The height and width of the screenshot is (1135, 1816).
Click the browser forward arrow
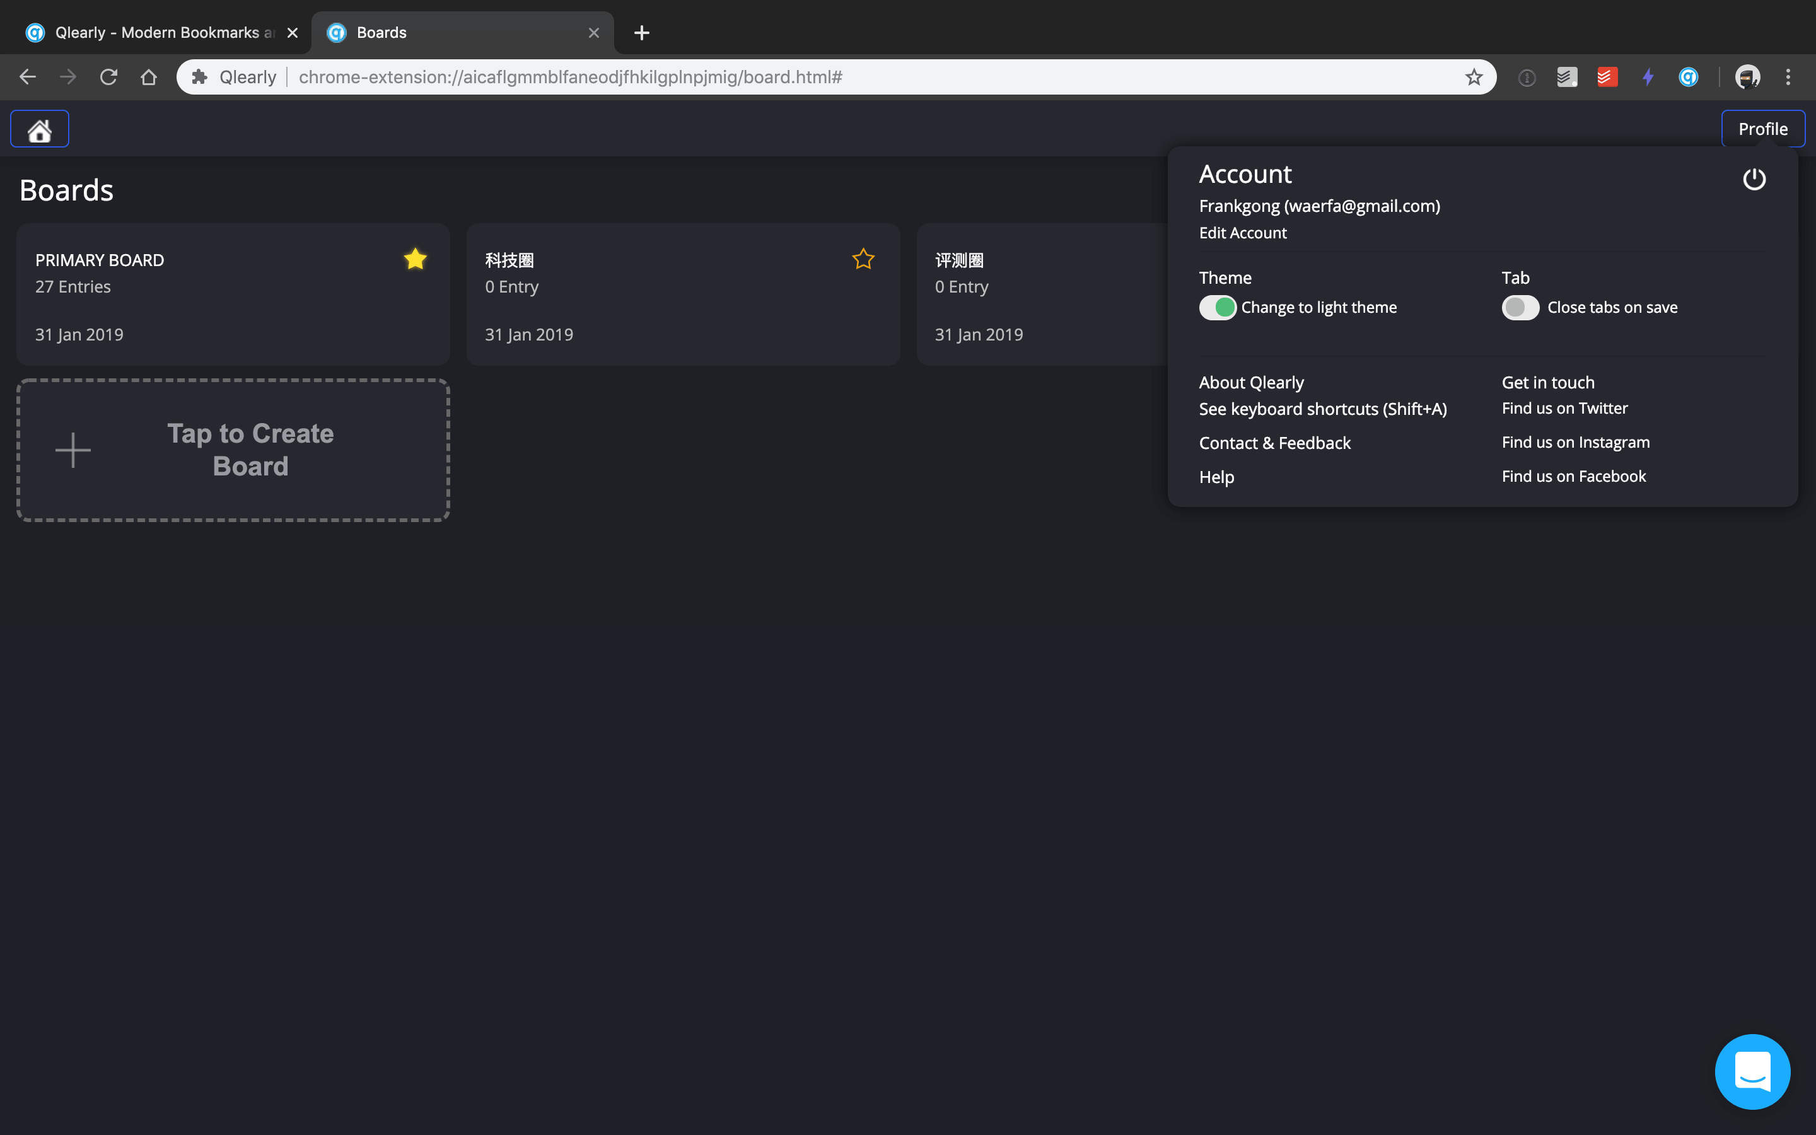(68, 76)
